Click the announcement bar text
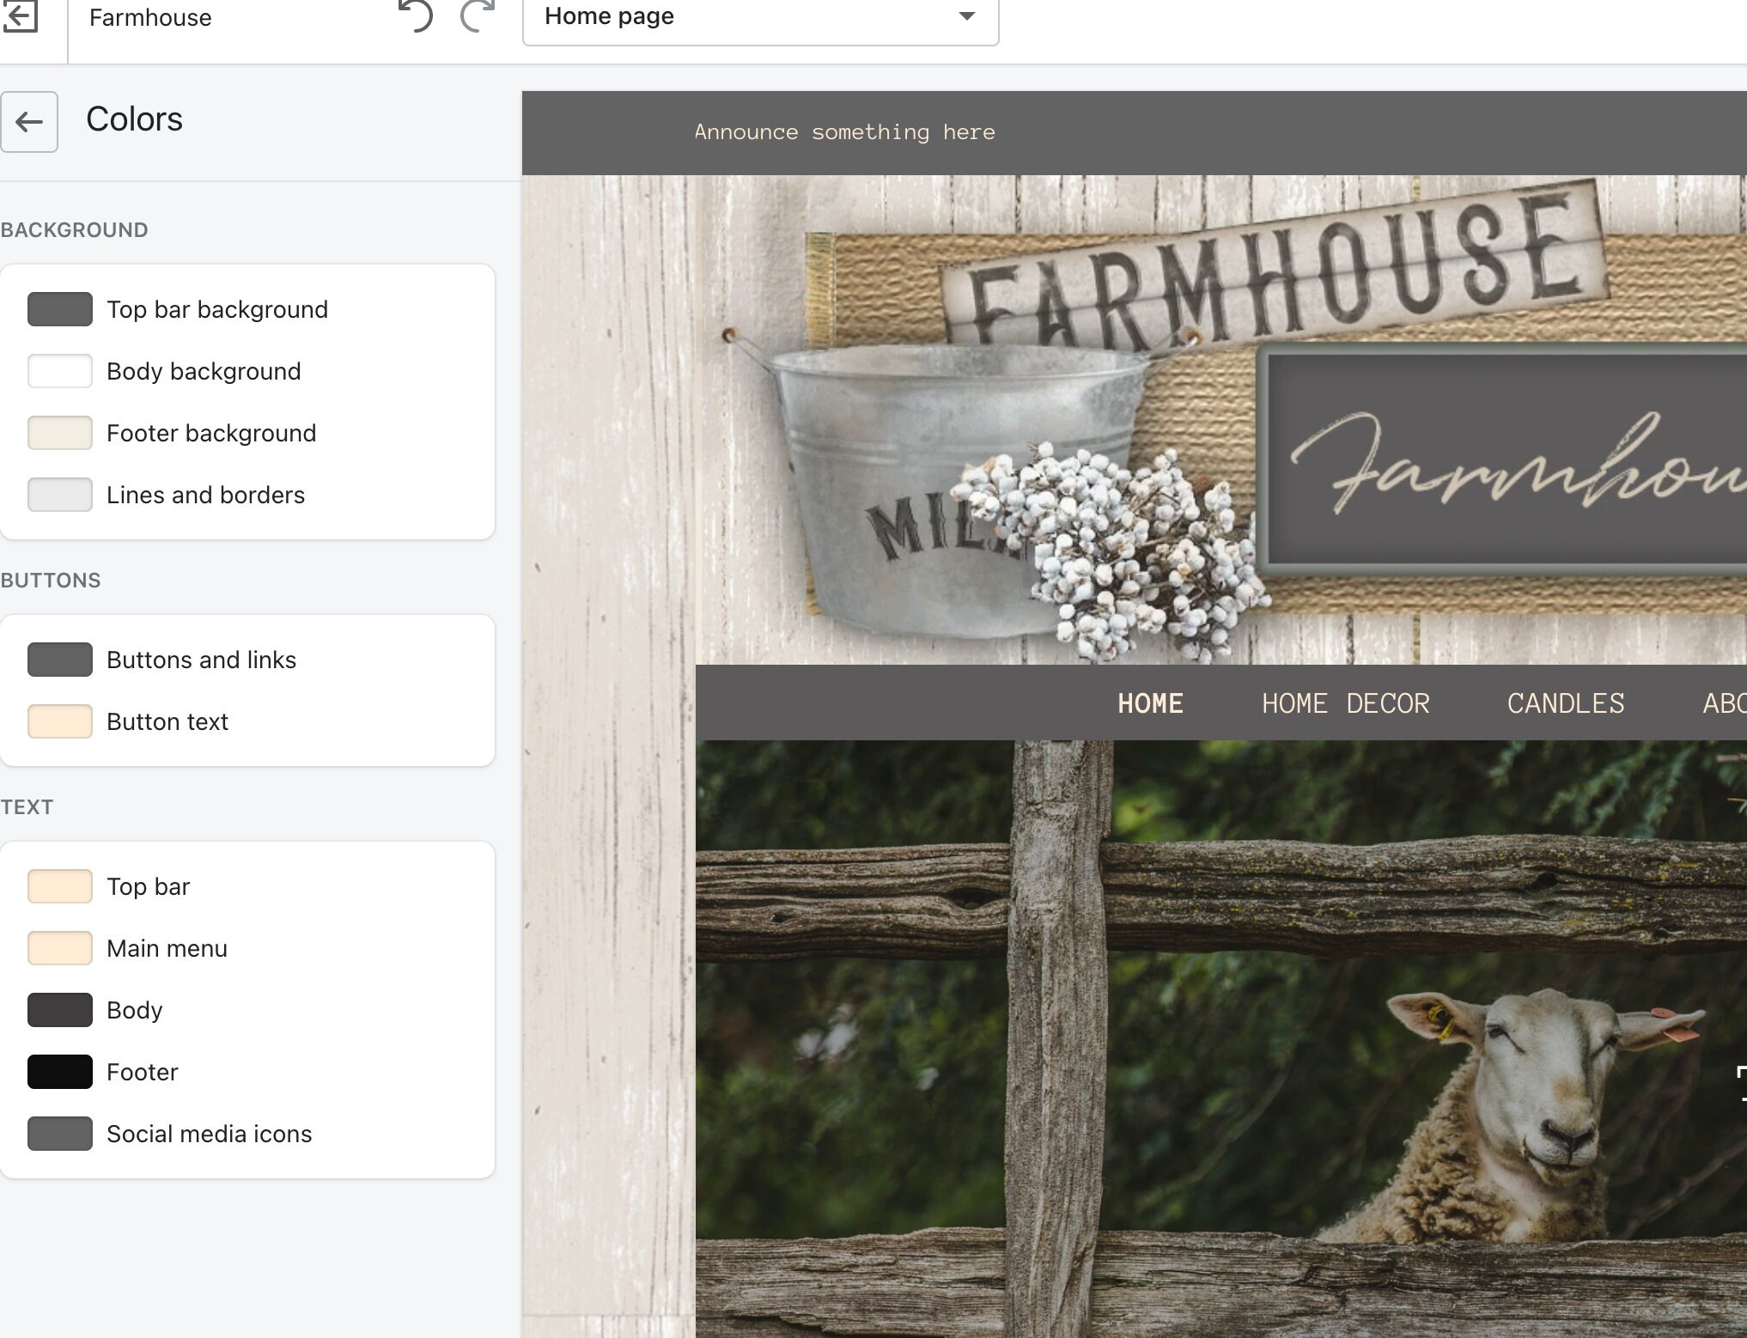 [x=845, y=132]
